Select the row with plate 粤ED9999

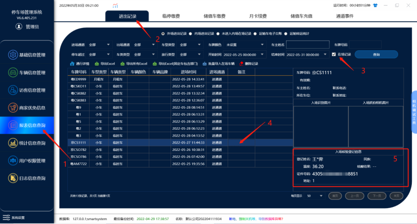click(180, 79)
